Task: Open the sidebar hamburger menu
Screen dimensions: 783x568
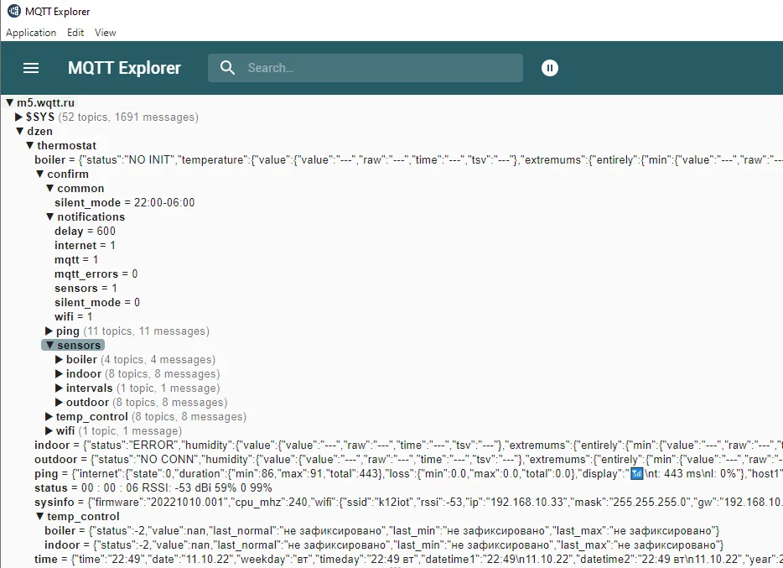Action: point(31,69)
